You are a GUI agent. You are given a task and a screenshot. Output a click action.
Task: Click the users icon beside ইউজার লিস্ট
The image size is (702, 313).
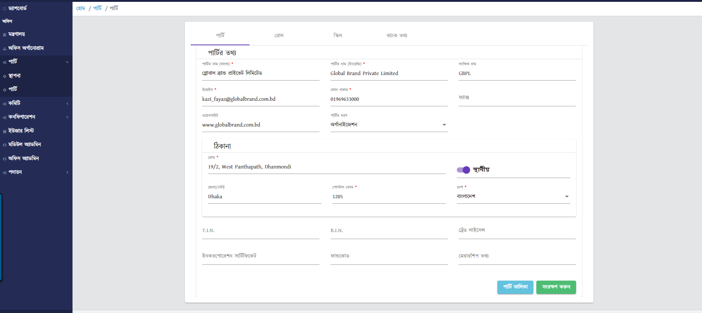point(4,131)
